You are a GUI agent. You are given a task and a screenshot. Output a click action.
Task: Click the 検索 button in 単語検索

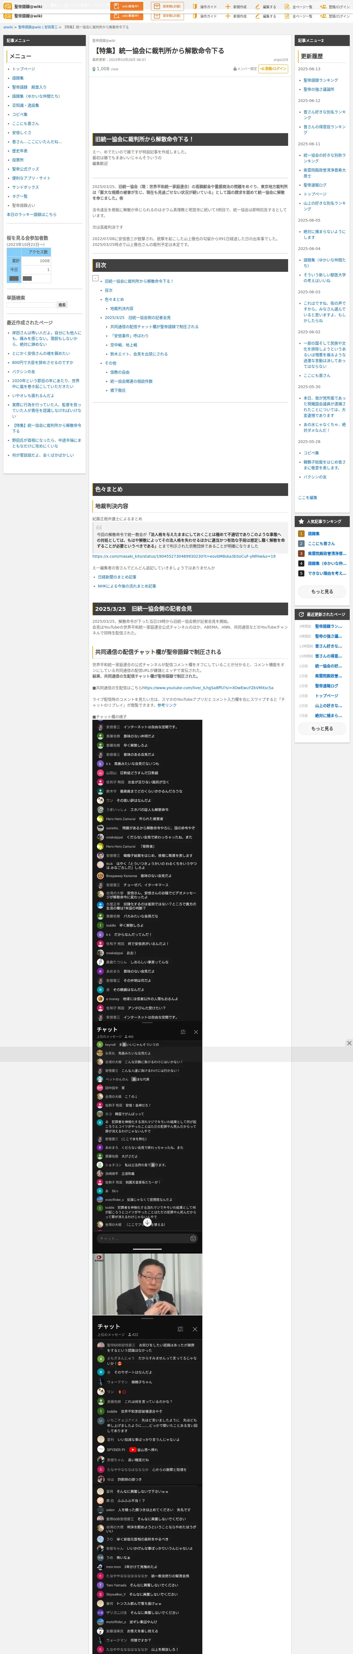pyautogui.click(x=62, y=305)
